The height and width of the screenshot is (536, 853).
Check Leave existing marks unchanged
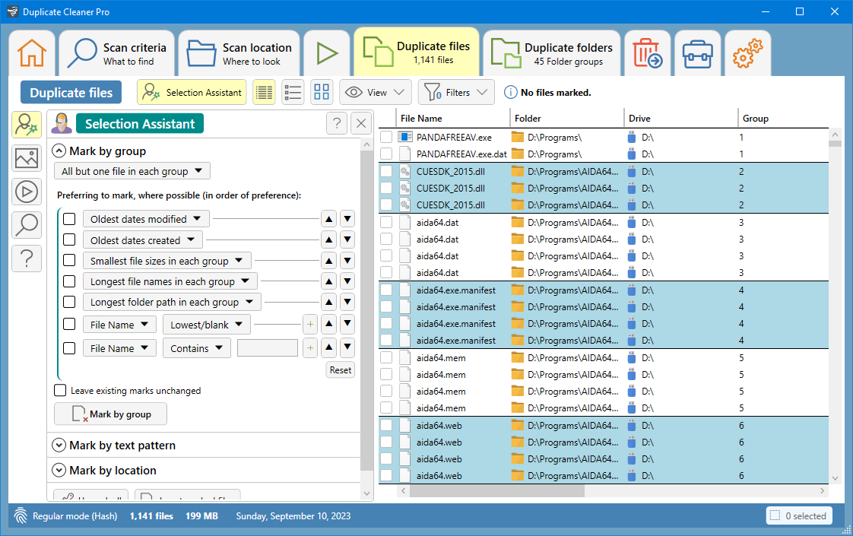[x=60, y=390]
